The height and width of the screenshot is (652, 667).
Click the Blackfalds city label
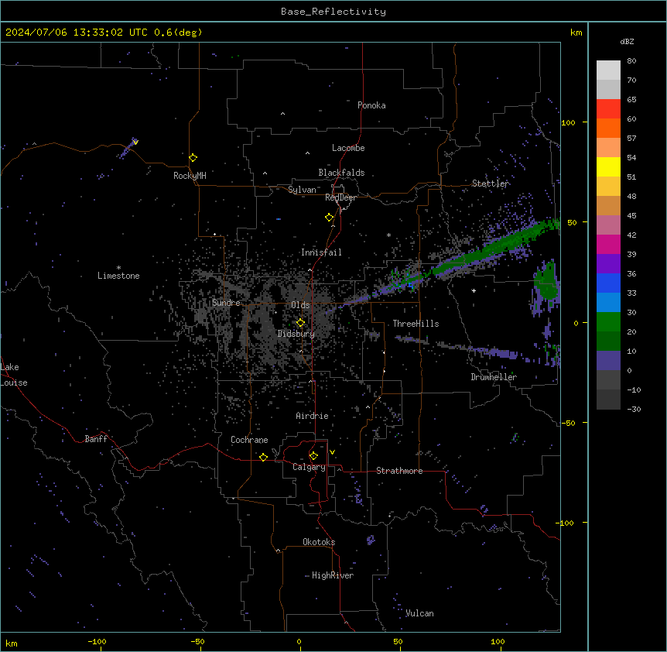pos(341,173)
